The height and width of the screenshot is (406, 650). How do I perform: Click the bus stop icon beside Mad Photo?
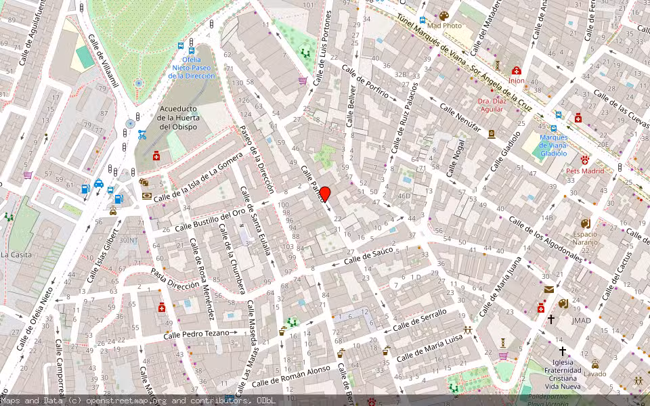point(422,20)
